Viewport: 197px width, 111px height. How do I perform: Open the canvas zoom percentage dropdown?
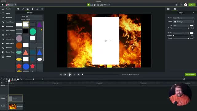pyautogui.click(x=107, y=5)
